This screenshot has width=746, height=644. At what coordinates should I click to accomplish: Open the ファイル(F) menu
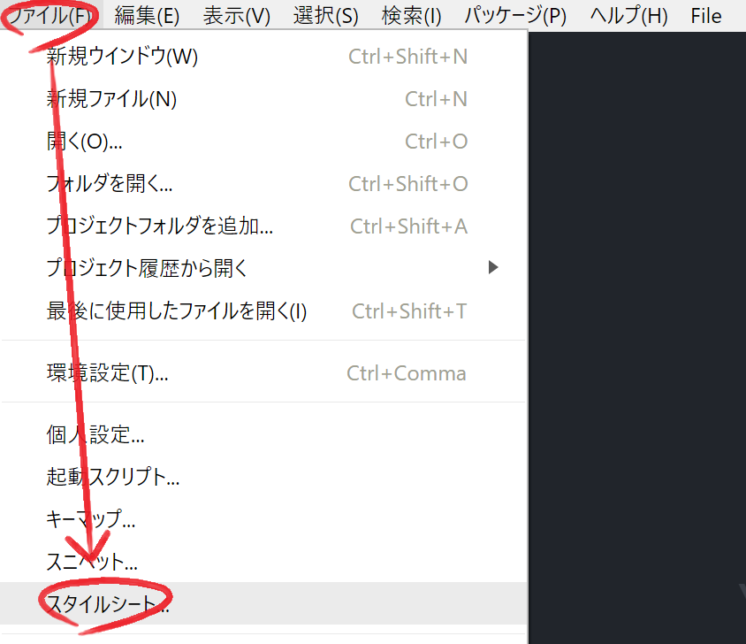tap(51, 16)
